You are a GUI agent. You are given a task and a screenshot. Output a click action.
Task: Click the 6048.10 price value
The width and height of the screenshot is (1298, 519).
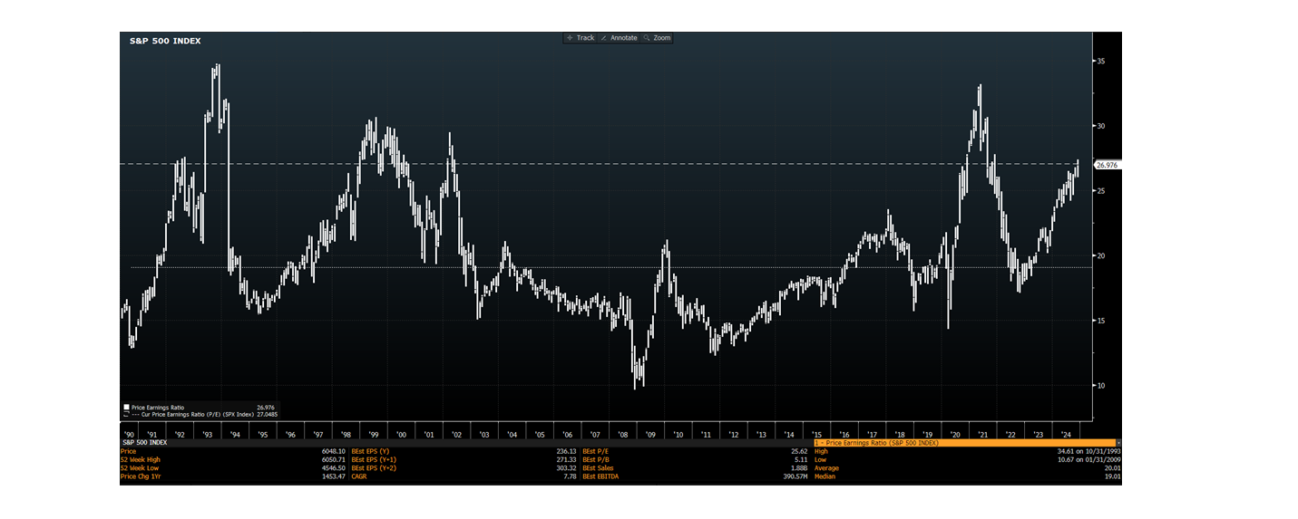pos(332,451)
